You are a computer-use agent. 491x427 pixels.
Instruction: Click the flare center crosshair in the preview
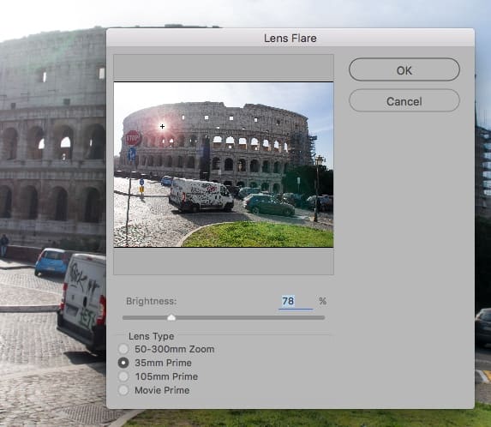[x=162, y=126]
